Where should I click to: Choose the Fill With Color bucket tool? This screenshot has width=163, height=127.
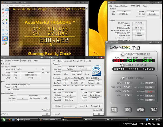pyautogui.click(x=7, y=13)
